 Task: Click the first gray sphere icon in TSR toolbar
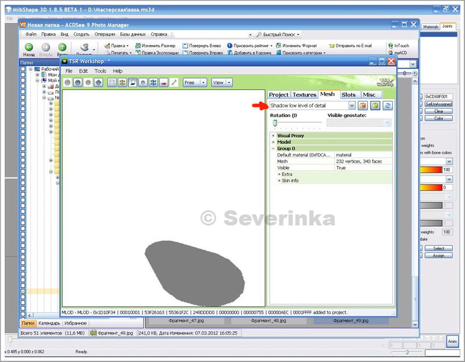pos(67,83)
